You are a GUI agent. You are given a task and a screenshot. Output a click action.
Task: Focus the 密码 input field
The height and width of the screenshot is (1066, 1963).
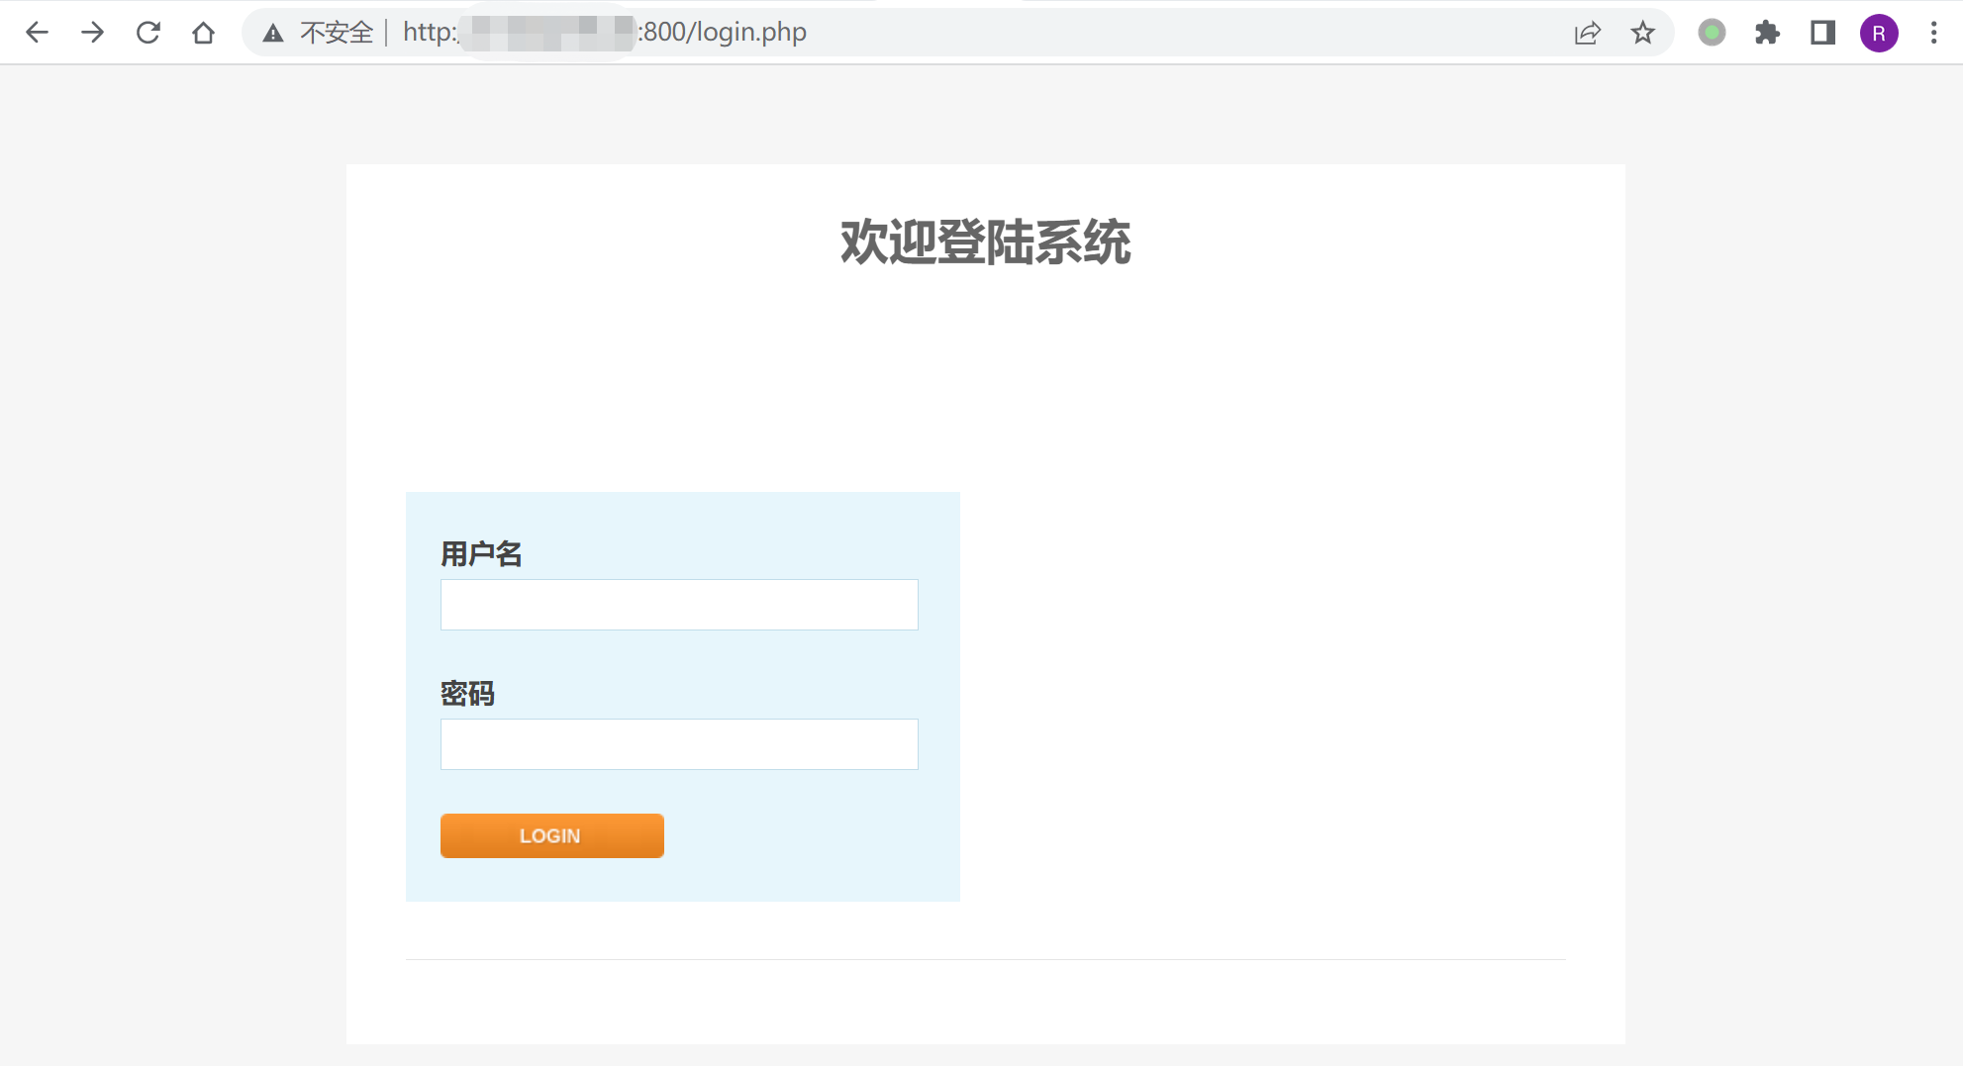coord(679,744)
